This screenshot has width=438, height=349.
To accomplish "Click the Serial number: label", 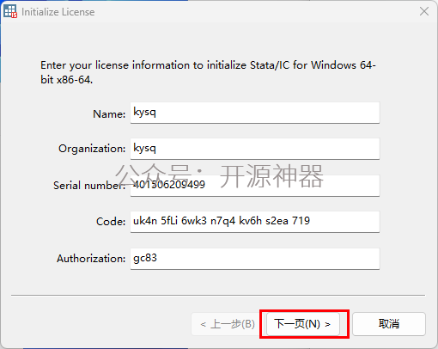I will (89, 186).
